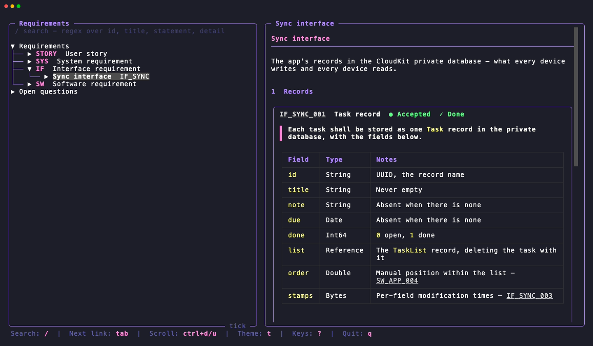
Task: Click the 'list' field cell
Action: 301,254
